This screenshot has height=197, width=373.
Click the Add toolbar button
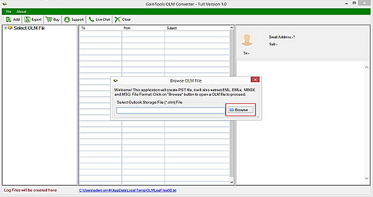(x=13, y=19)
